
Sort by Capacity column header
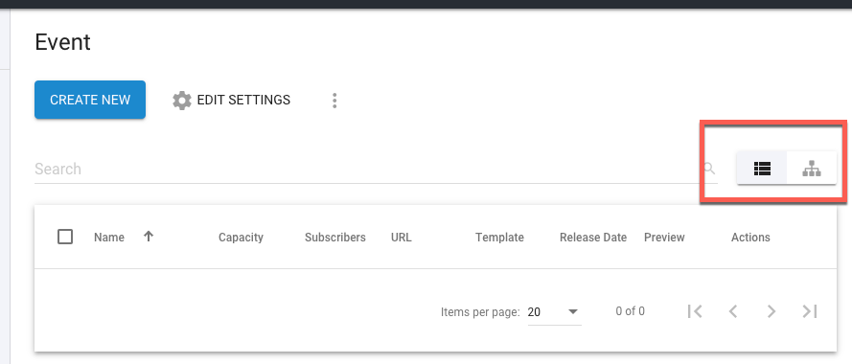coord(241,238)
